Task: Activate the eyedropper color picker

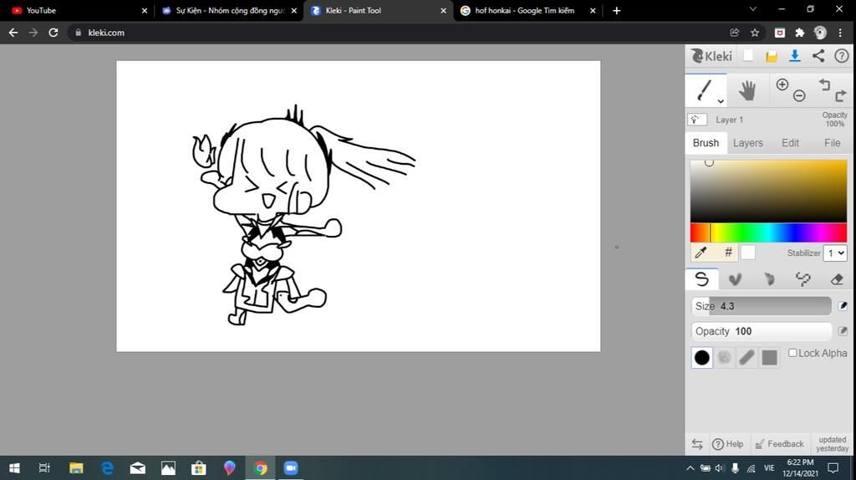Action: click(701, 253)
